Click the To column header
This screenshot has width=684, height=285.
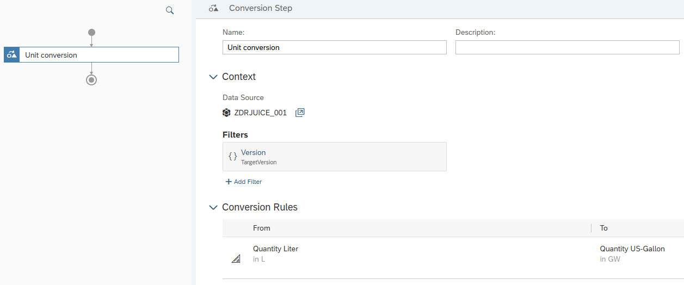point(604,228)
